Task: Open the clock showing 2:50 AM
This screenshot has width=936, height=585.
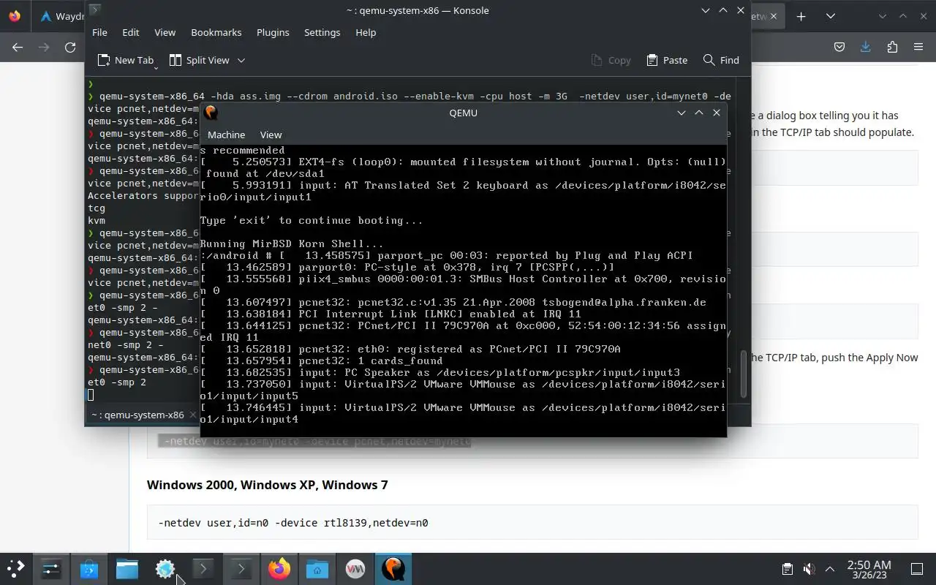Action: (869, 569)
